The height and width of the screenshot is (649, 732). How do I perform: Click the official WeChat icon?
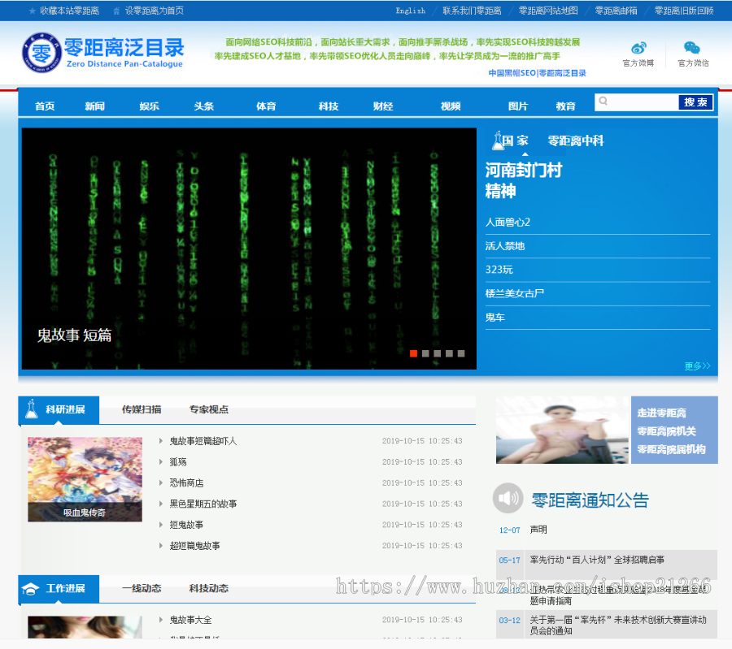(x=691, y=48)
